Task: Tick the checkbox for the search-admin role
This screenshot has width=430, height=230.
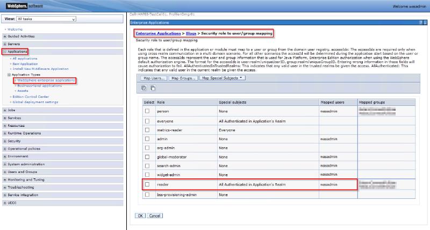Action: [x=147, y=166]
